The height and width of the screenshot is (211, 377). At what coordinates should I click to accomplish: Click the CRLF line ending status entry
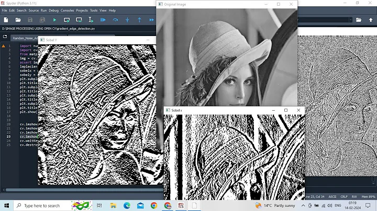(344, 196)
